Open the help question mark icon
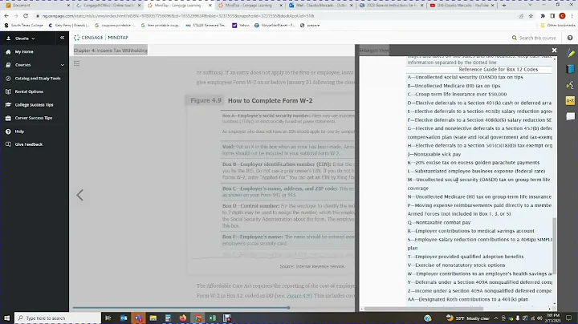 click(570, 38)
